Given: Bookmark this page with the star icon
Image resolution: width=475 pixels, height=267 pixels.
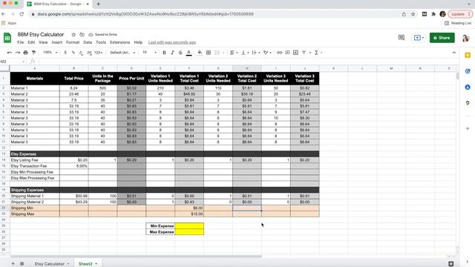Looking at the screenshot, I should pyautogui.click(x=413, y=14).
